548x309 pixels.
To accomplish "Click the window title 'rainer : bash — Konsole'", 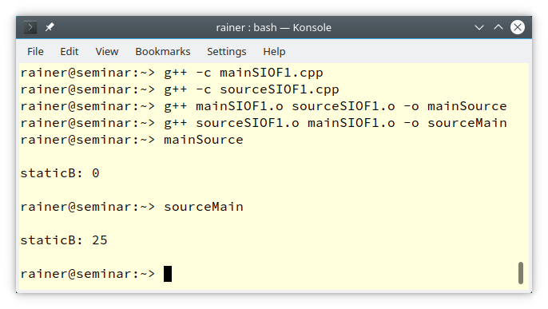I will [274, 27].
